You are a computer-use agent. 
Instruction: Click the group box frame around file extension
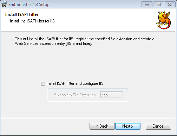click(x=88, y=95)
